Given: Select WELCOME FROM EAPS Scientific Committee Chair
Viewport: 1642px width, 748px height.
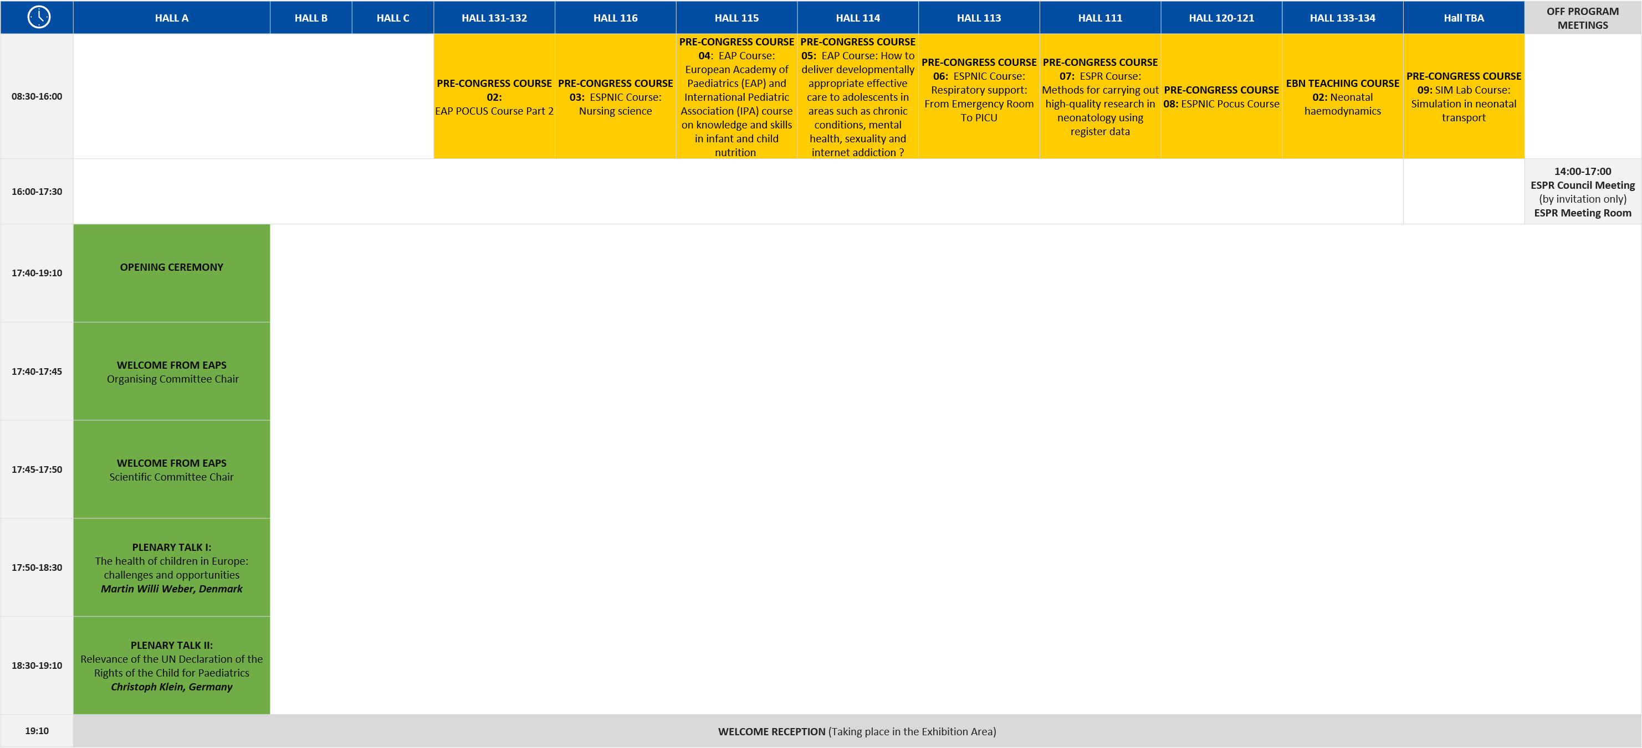Looking at the screenshot, I should (171, 469).
